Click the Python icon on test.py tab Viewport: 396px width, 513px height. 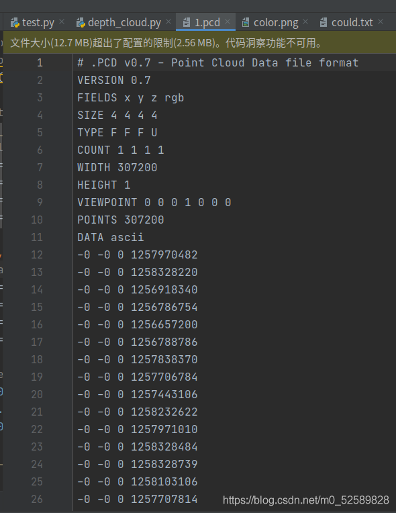point(15,23)
